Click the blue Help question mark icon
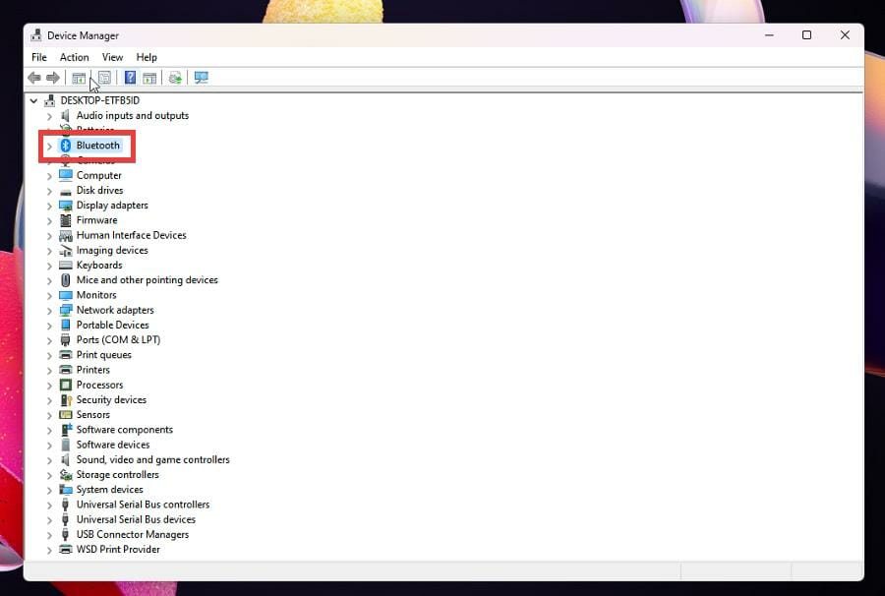 coord(130,78)
